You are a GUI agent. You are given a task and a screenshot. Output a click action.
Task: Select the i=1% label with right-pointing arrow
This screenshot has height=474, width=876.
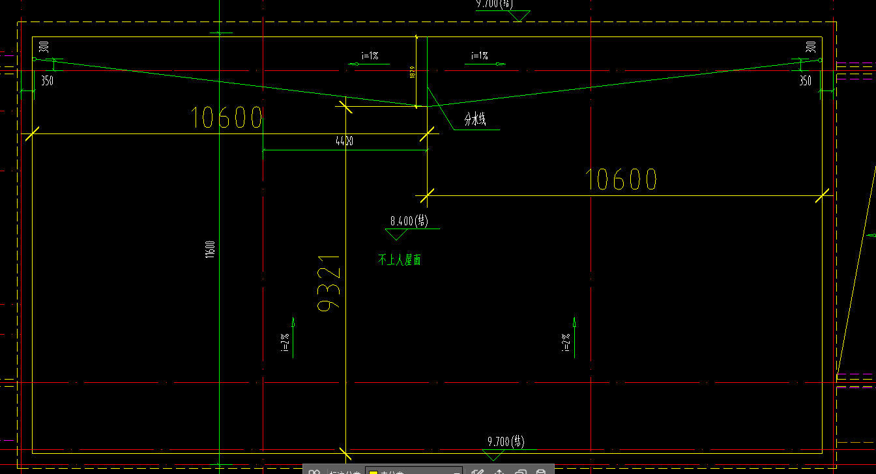(x=479, y=56)
